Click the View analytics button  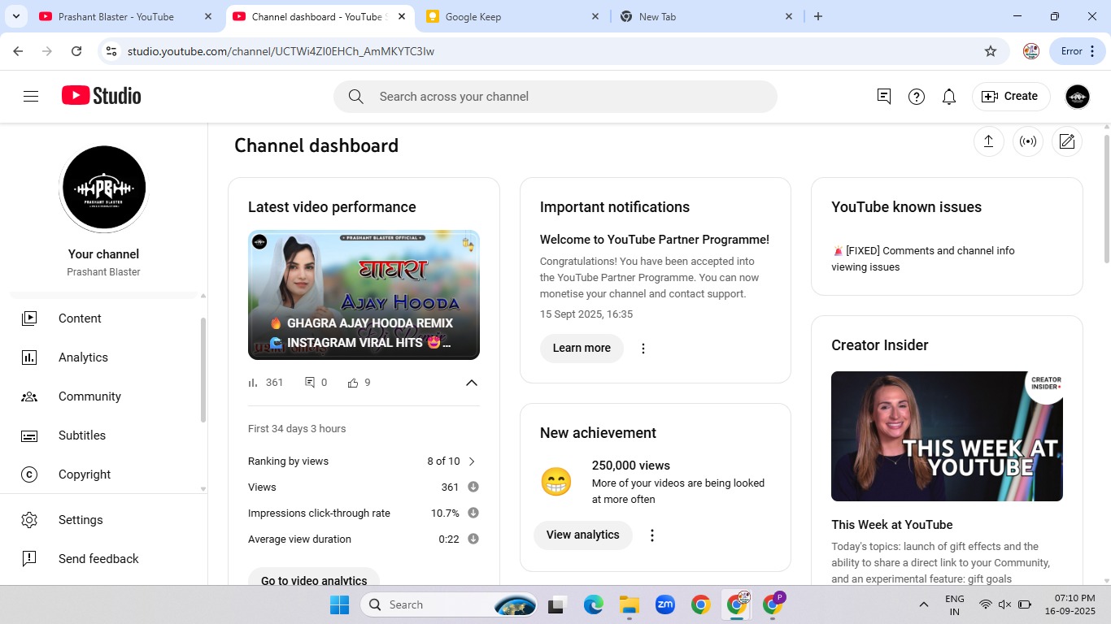click(582, 535)
